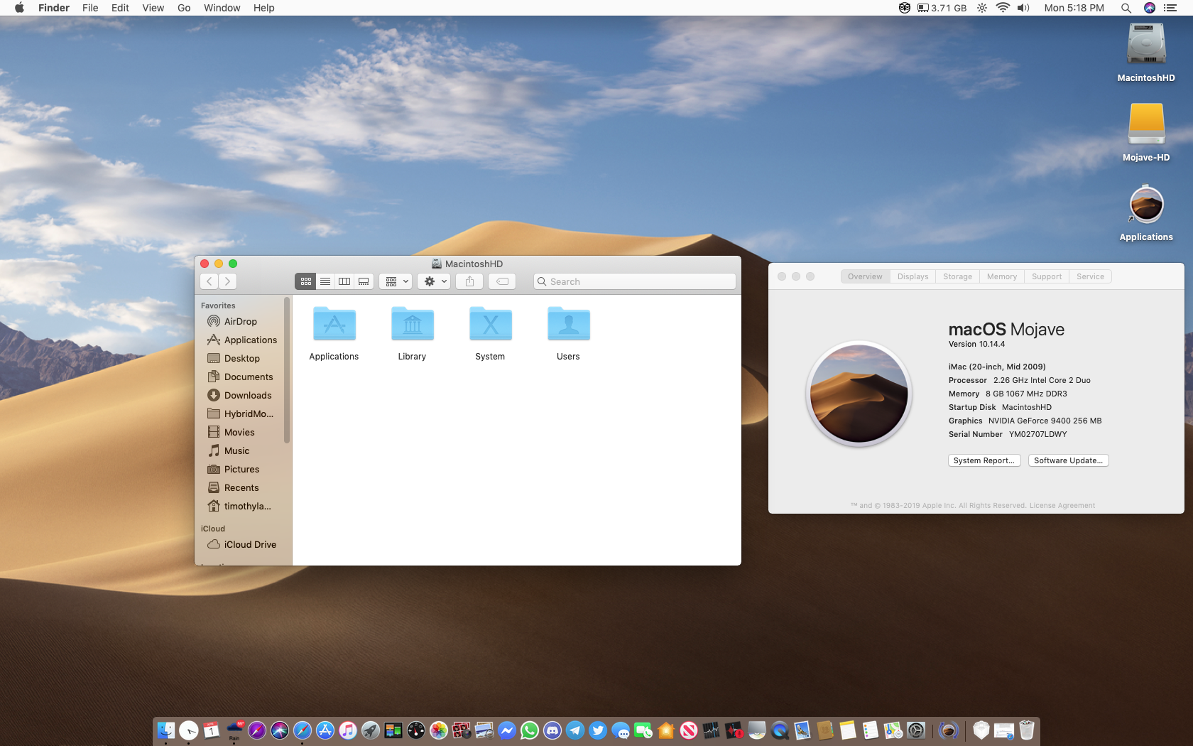Switch Finder to icon view
This screenshot has width=1193, height=746.
305,281
